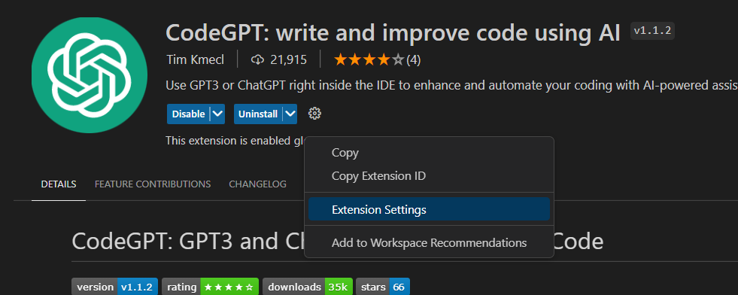Click the extension description text
Viewport: 738px width, 295px height.
point(452,86)
